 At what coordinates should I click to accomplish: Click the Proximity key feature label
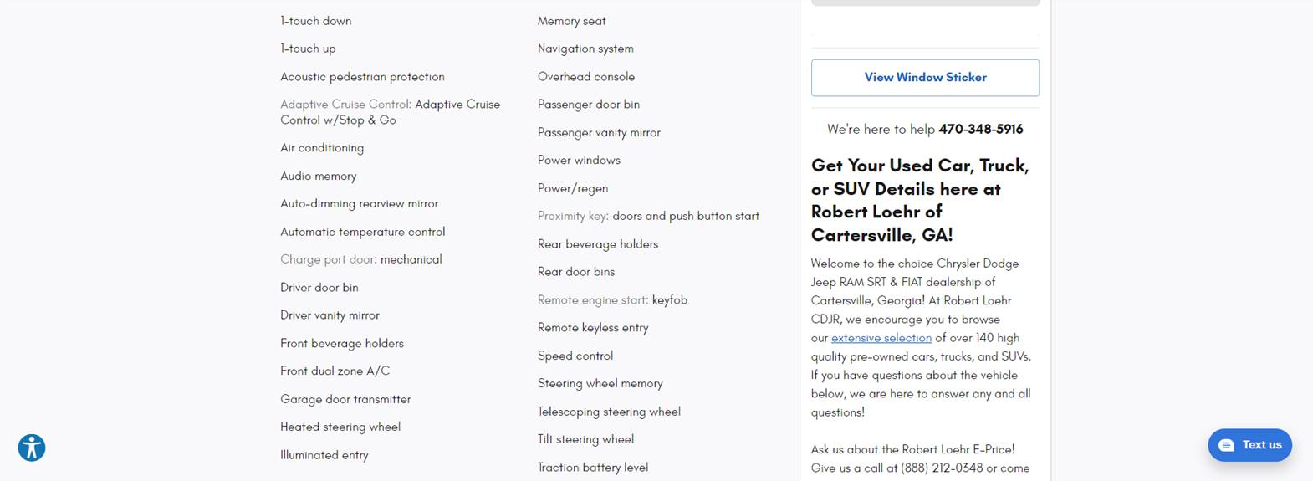point(573,216)
